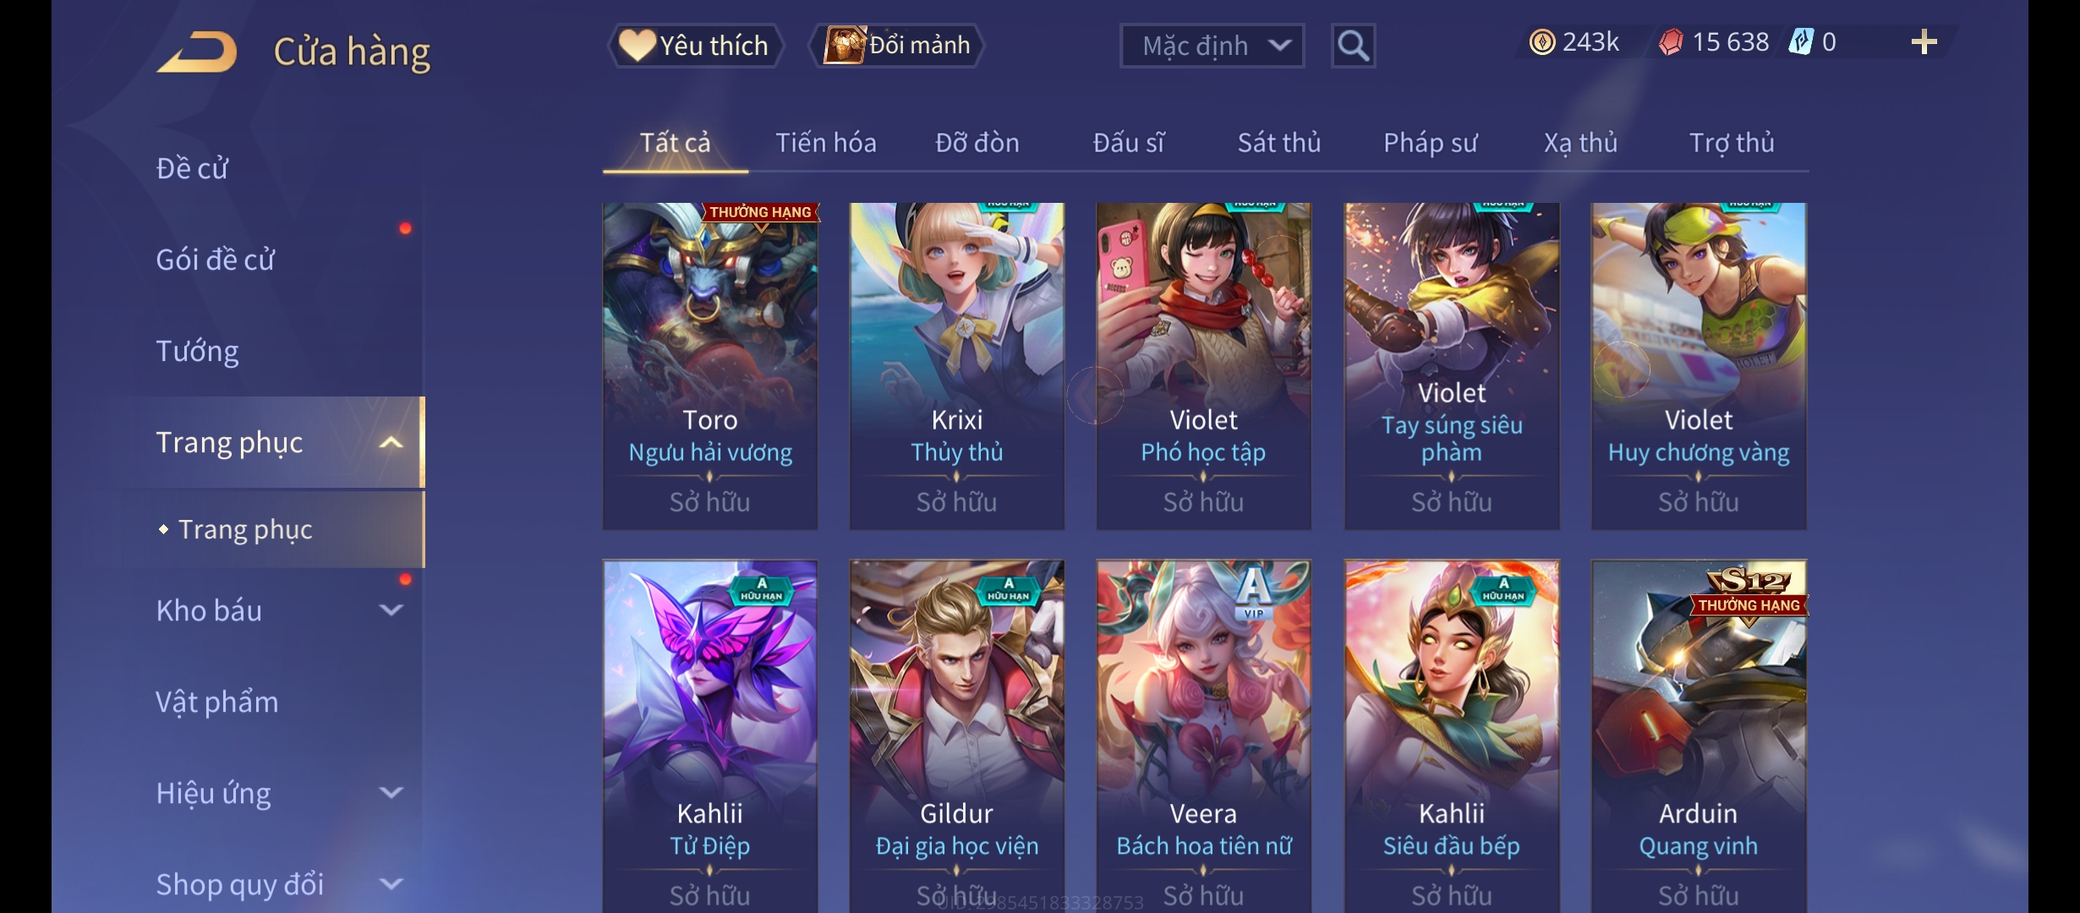Open the Gói đề cử menu

tap(215, 260)
